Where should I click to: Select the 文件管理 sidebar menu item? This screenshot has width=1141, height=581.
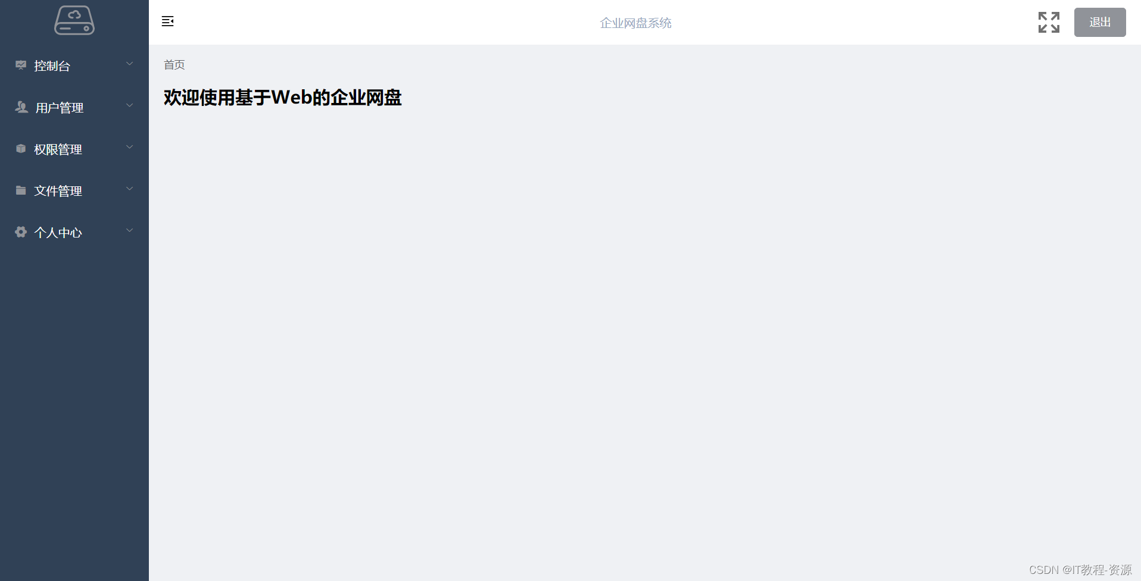tap(74, 190)
